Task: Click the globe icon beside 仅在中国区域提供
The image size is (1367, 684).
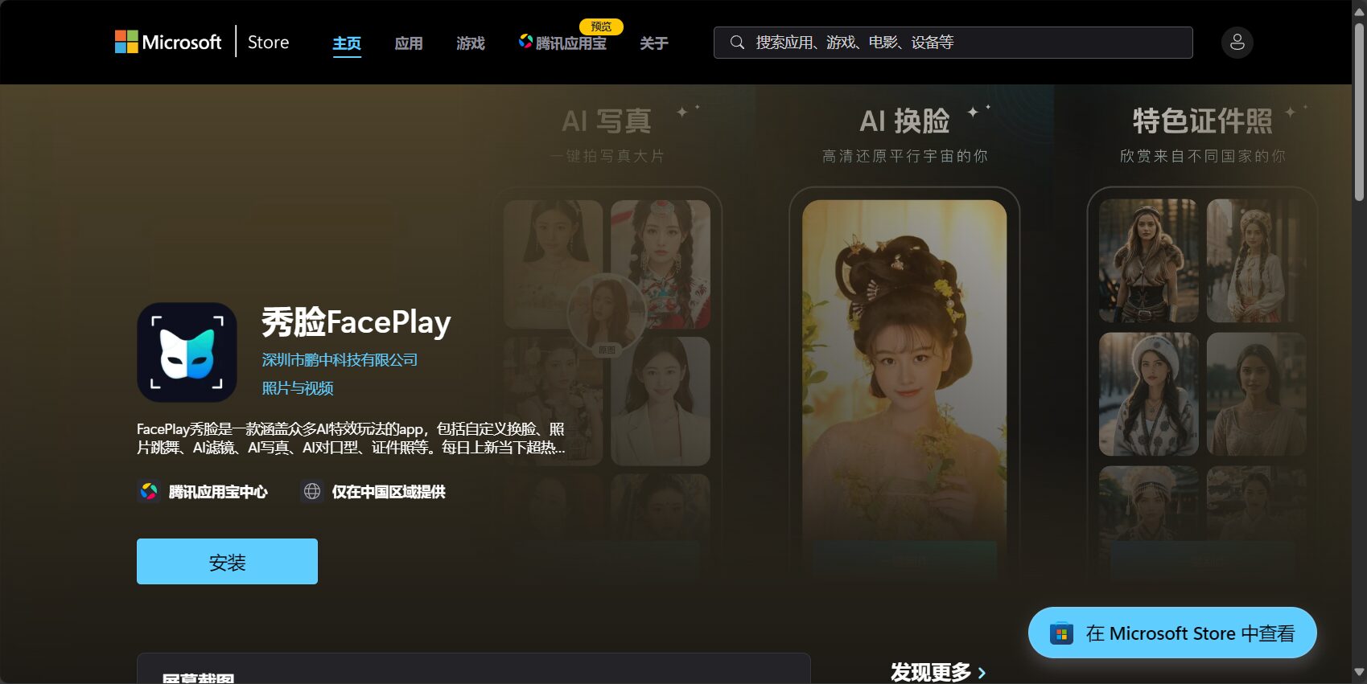Action: coord(312,491)
